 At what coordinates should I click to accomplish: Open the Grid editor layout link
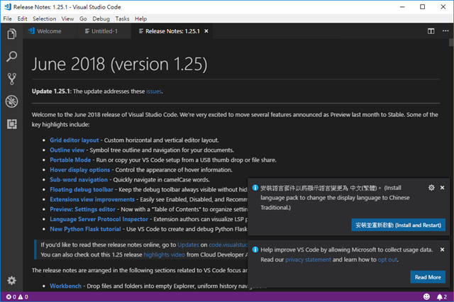pyautogui.click(x=74, y=140)
